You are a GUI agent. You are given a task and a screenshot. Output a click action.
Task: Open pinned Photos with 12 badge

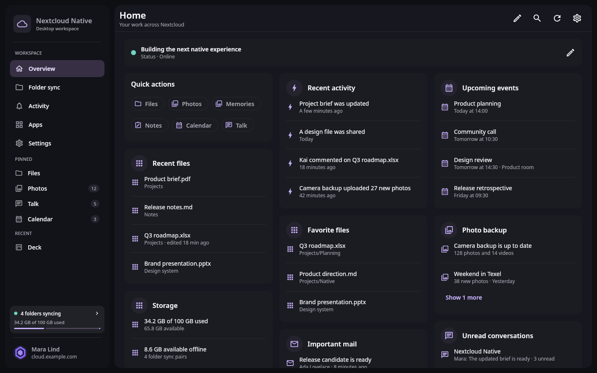[57, 189]
